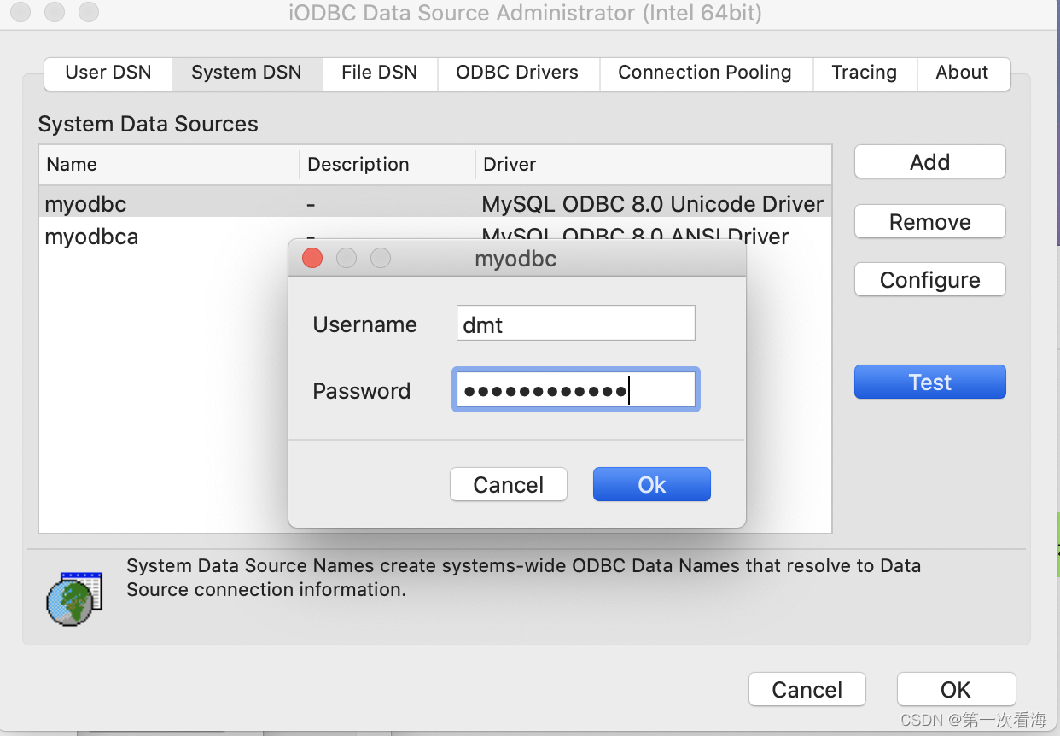Open the Tracing tab
This screenshot has width=1060, height=736.
click(x=865, y=73)
